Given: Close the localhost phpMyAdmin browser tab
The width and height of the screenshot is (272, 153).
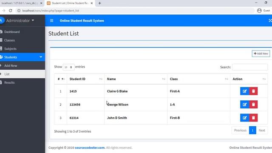Looking at the screenshot, I should click(x=41, y=3).
